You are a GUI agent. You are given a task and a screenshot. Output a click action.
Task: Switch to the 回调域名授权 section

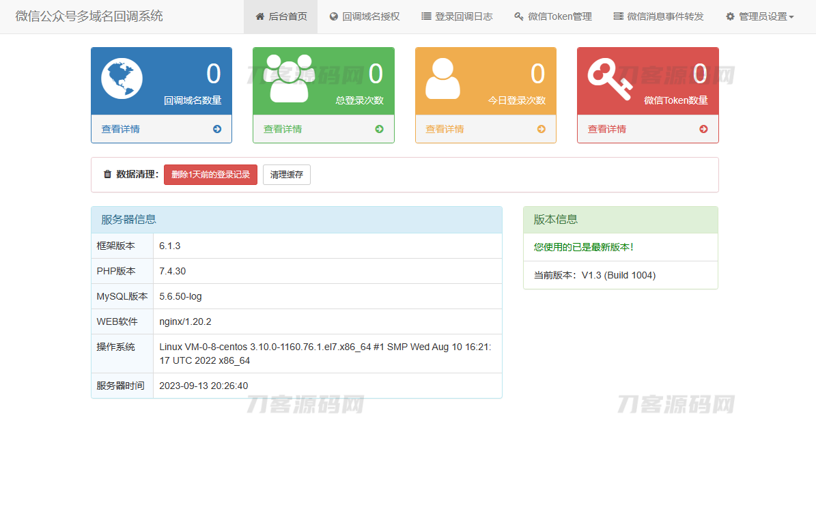365,16
